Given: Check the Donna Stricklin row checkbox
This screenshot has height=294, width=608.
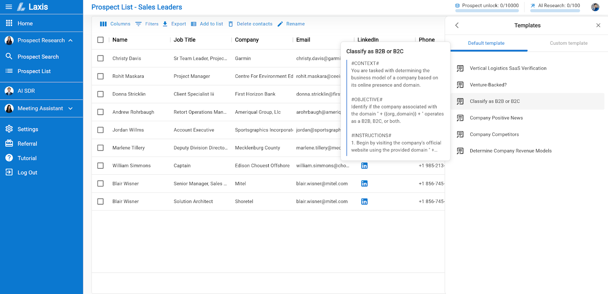Looking at the screenshot, I should tap(100, 94).
